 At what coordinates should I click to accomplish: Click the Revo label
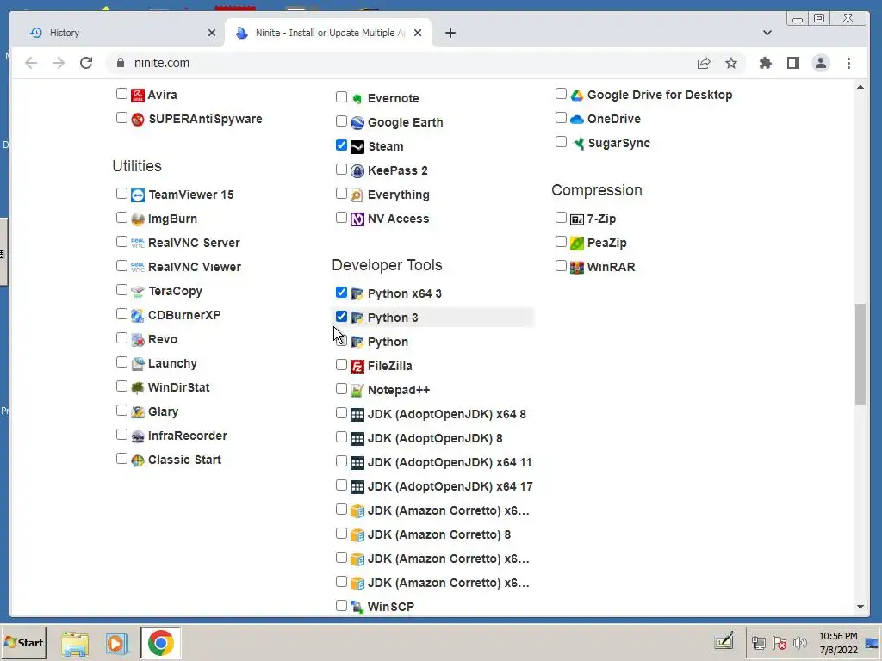pyautogui.click(x=163, y=339)
